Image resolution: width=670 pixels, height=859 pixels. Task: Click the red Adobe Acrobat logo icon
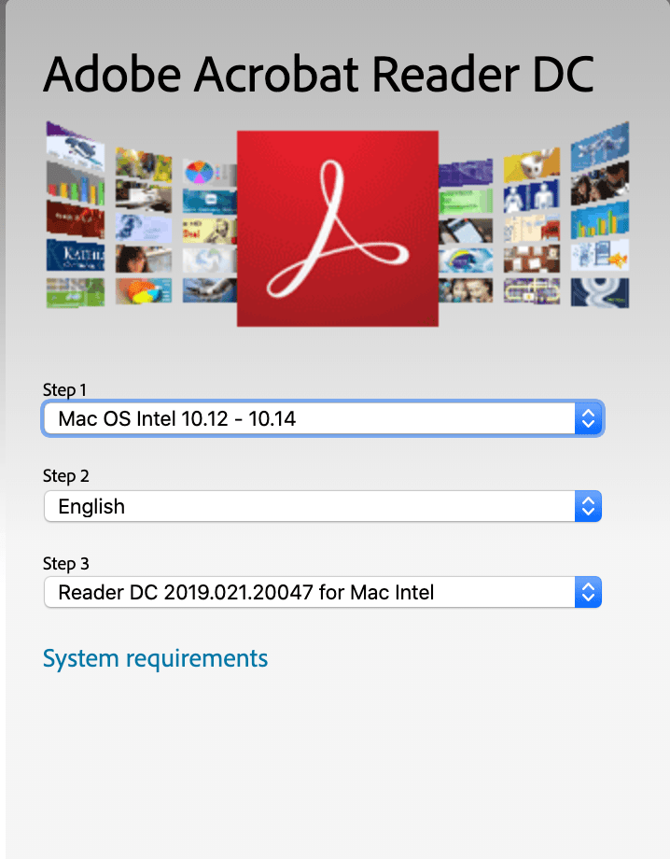tap(338, 229)
